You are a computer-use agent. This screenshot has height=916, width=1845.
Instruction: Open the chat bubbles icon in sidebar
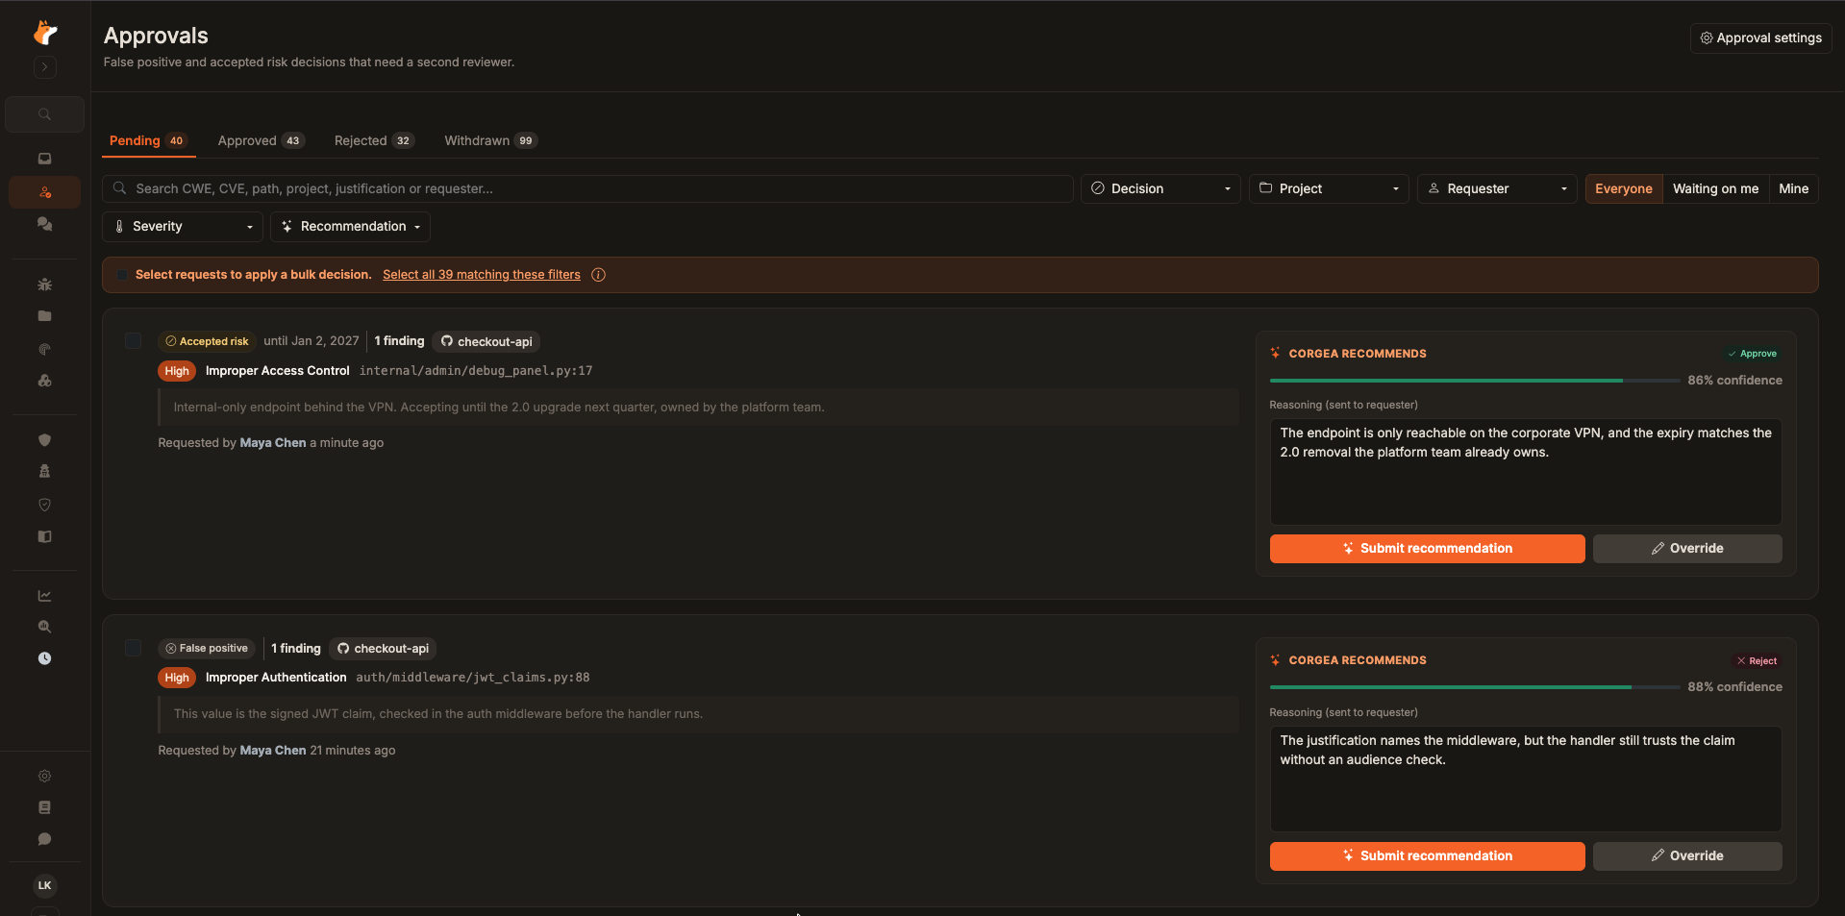coord(45,224)
